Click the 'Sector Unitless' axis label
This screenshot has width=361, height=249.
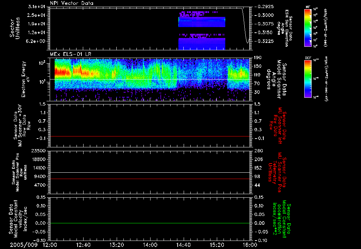pyautogui.click(x=15, y=28)
